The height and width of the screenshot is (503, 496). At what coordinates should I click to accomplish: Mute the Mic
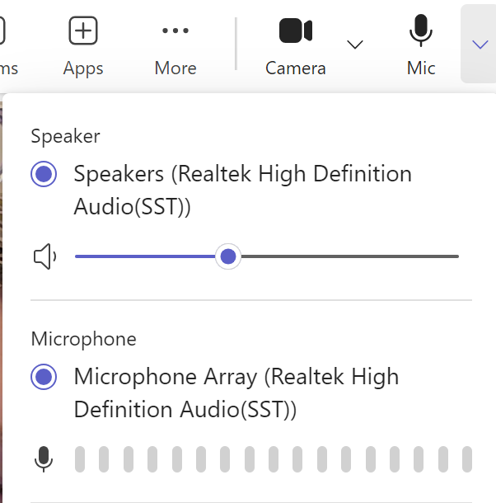[x=421, y=45]
